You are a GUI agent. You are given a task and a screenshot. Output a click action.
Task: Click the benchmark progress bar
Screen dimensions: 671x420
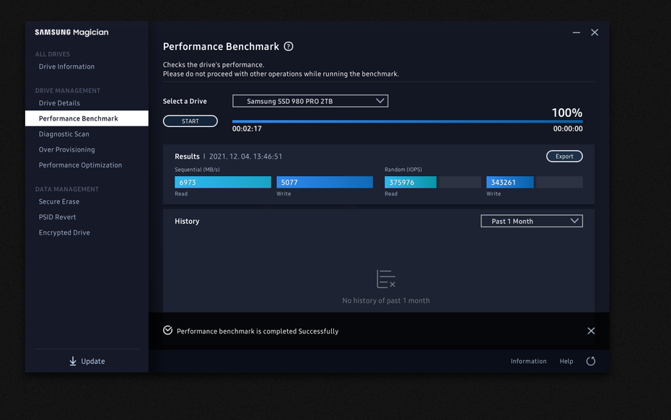[407, 121]
